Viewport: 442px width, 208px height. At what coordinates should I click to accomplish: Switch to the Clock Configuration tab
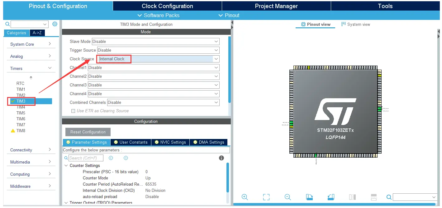[x=167, y=6]
